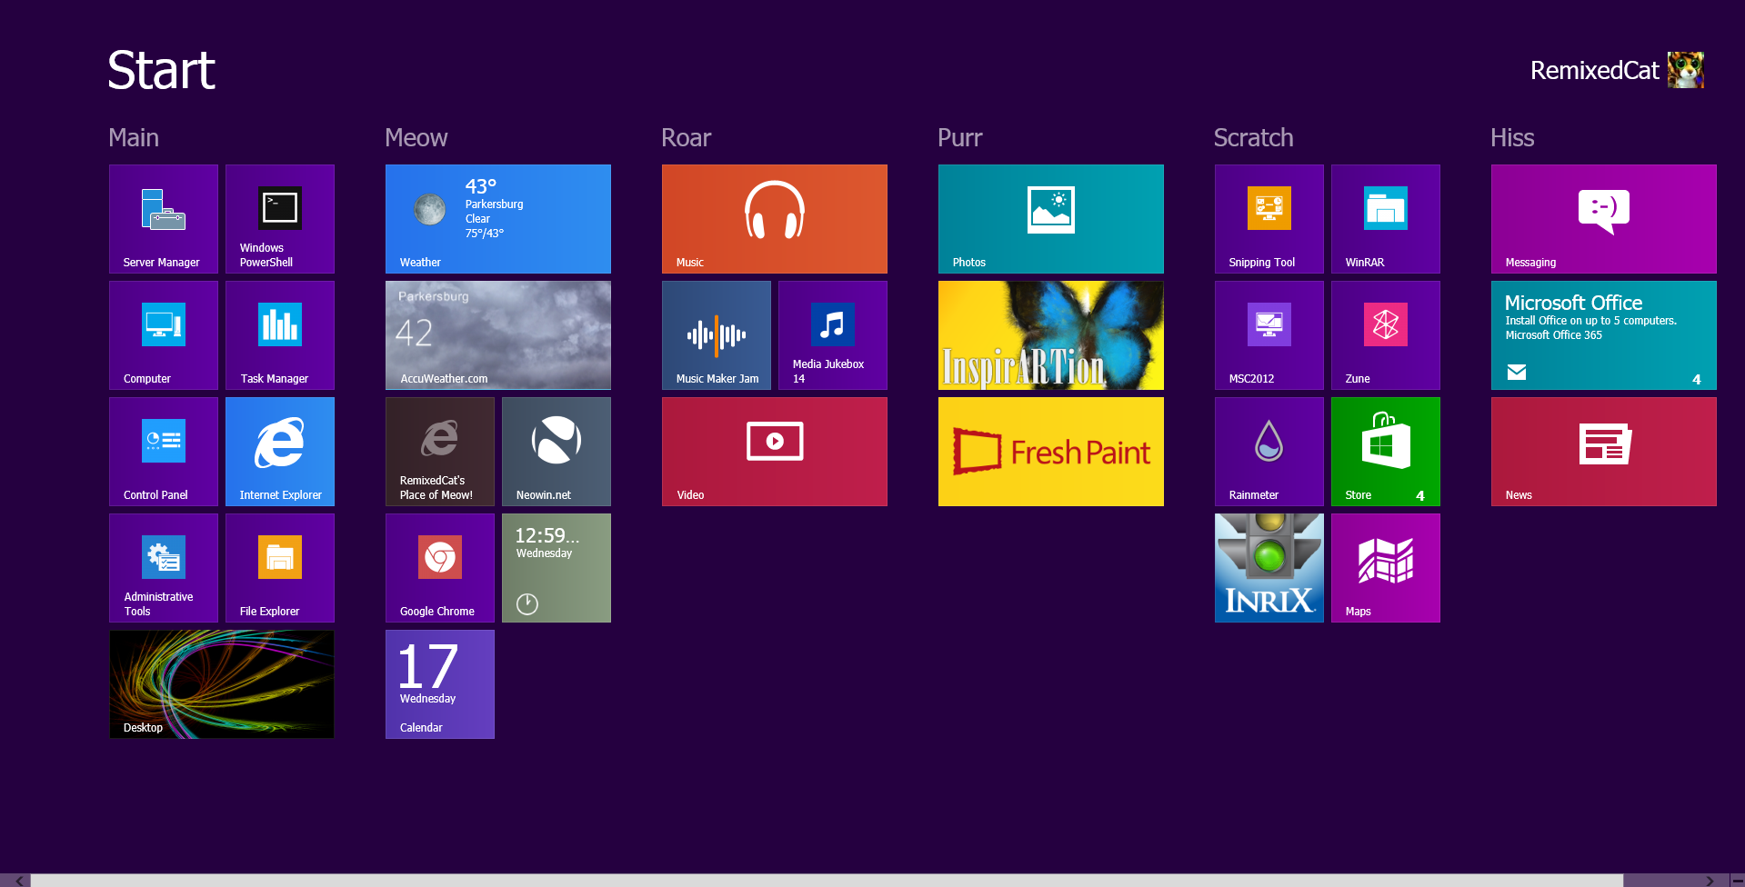Image resolution: width=1745 pixels, height=887 pixels.
Task: Open Neowin.net tile
Action: coord(556,452)
